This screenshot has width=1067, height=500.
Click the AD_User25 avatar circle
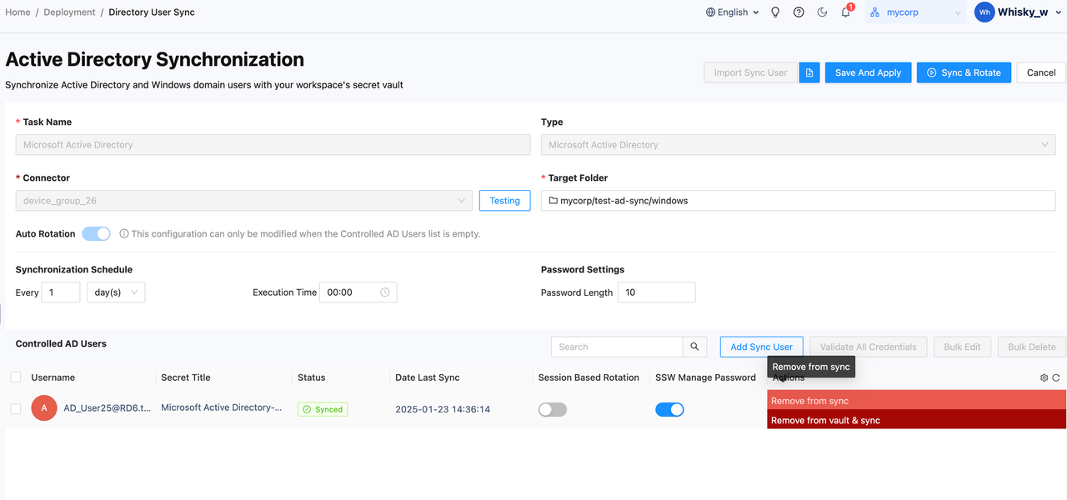pos(44,408)
